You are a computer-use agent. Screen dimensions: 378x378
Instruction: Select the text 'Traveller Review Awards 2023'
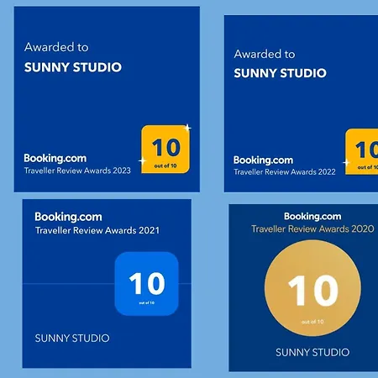pos(77,171)
